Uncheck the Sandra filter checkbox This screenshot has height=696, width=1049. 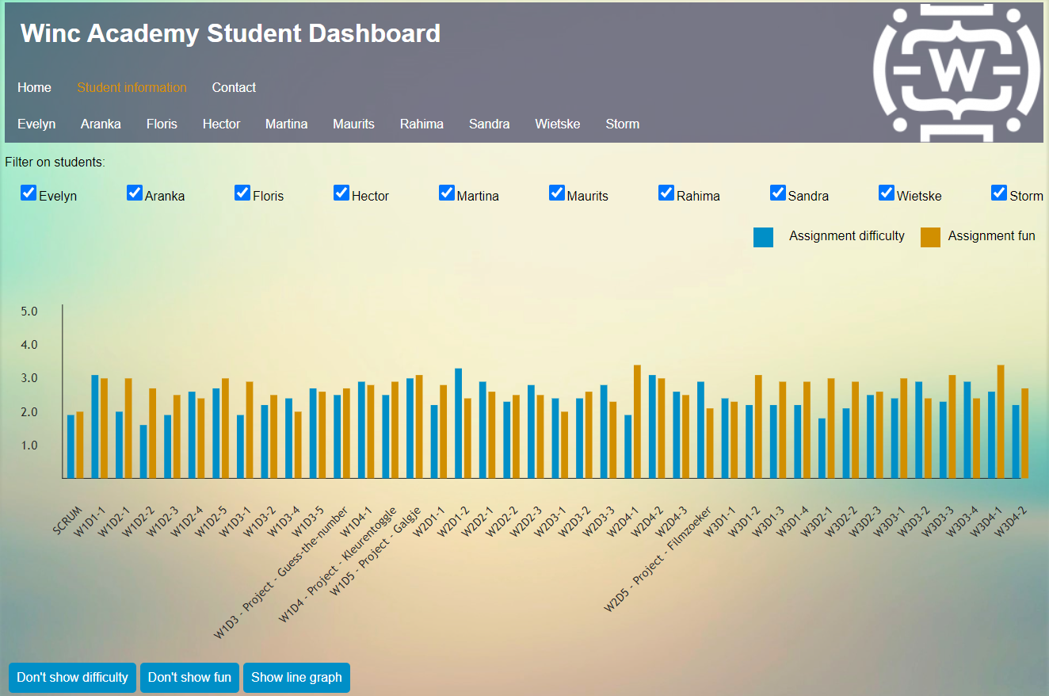coord(778,193)
